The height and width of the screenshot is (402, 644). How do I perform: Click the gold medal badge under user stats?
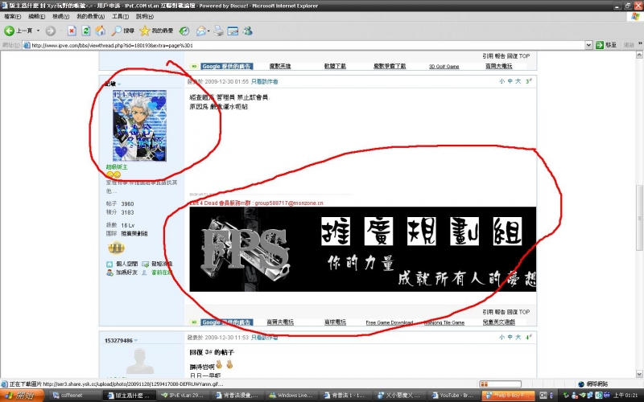(x=116, y=248)
